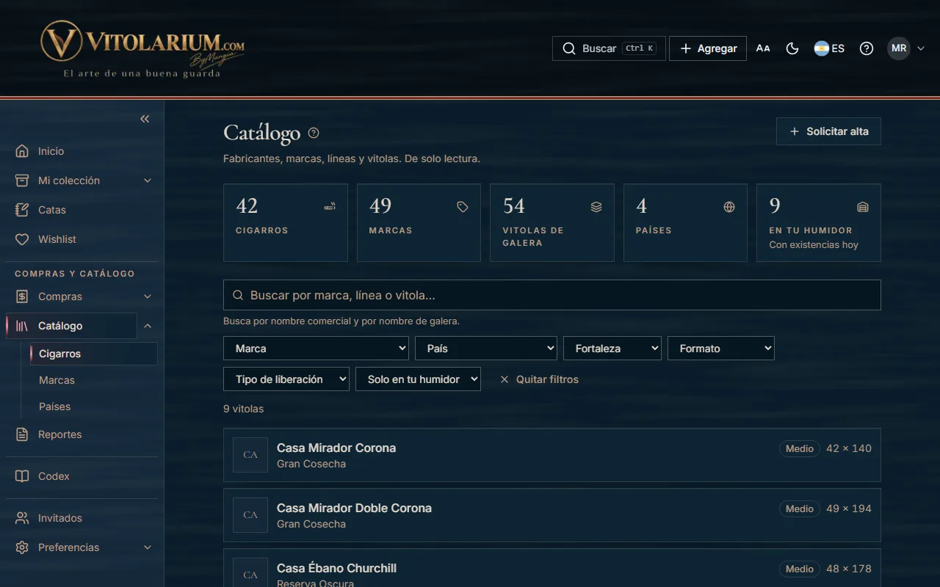Click the tag icon on Marcas card
This screenshot has width=940, height=587.
tap(463, 207)
